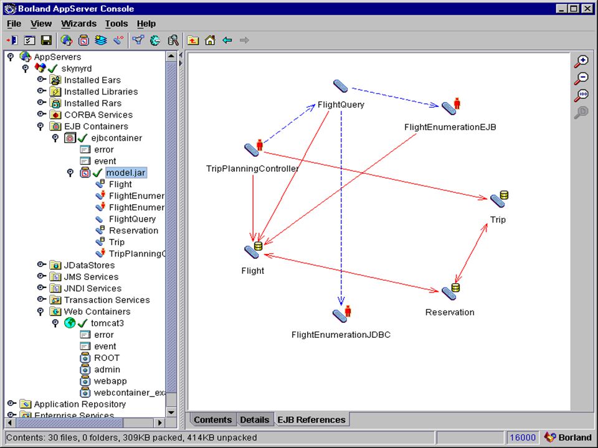This screenshot has width=598, height=448.
Task: Open the File menu
Action: [x=14, y=24]
